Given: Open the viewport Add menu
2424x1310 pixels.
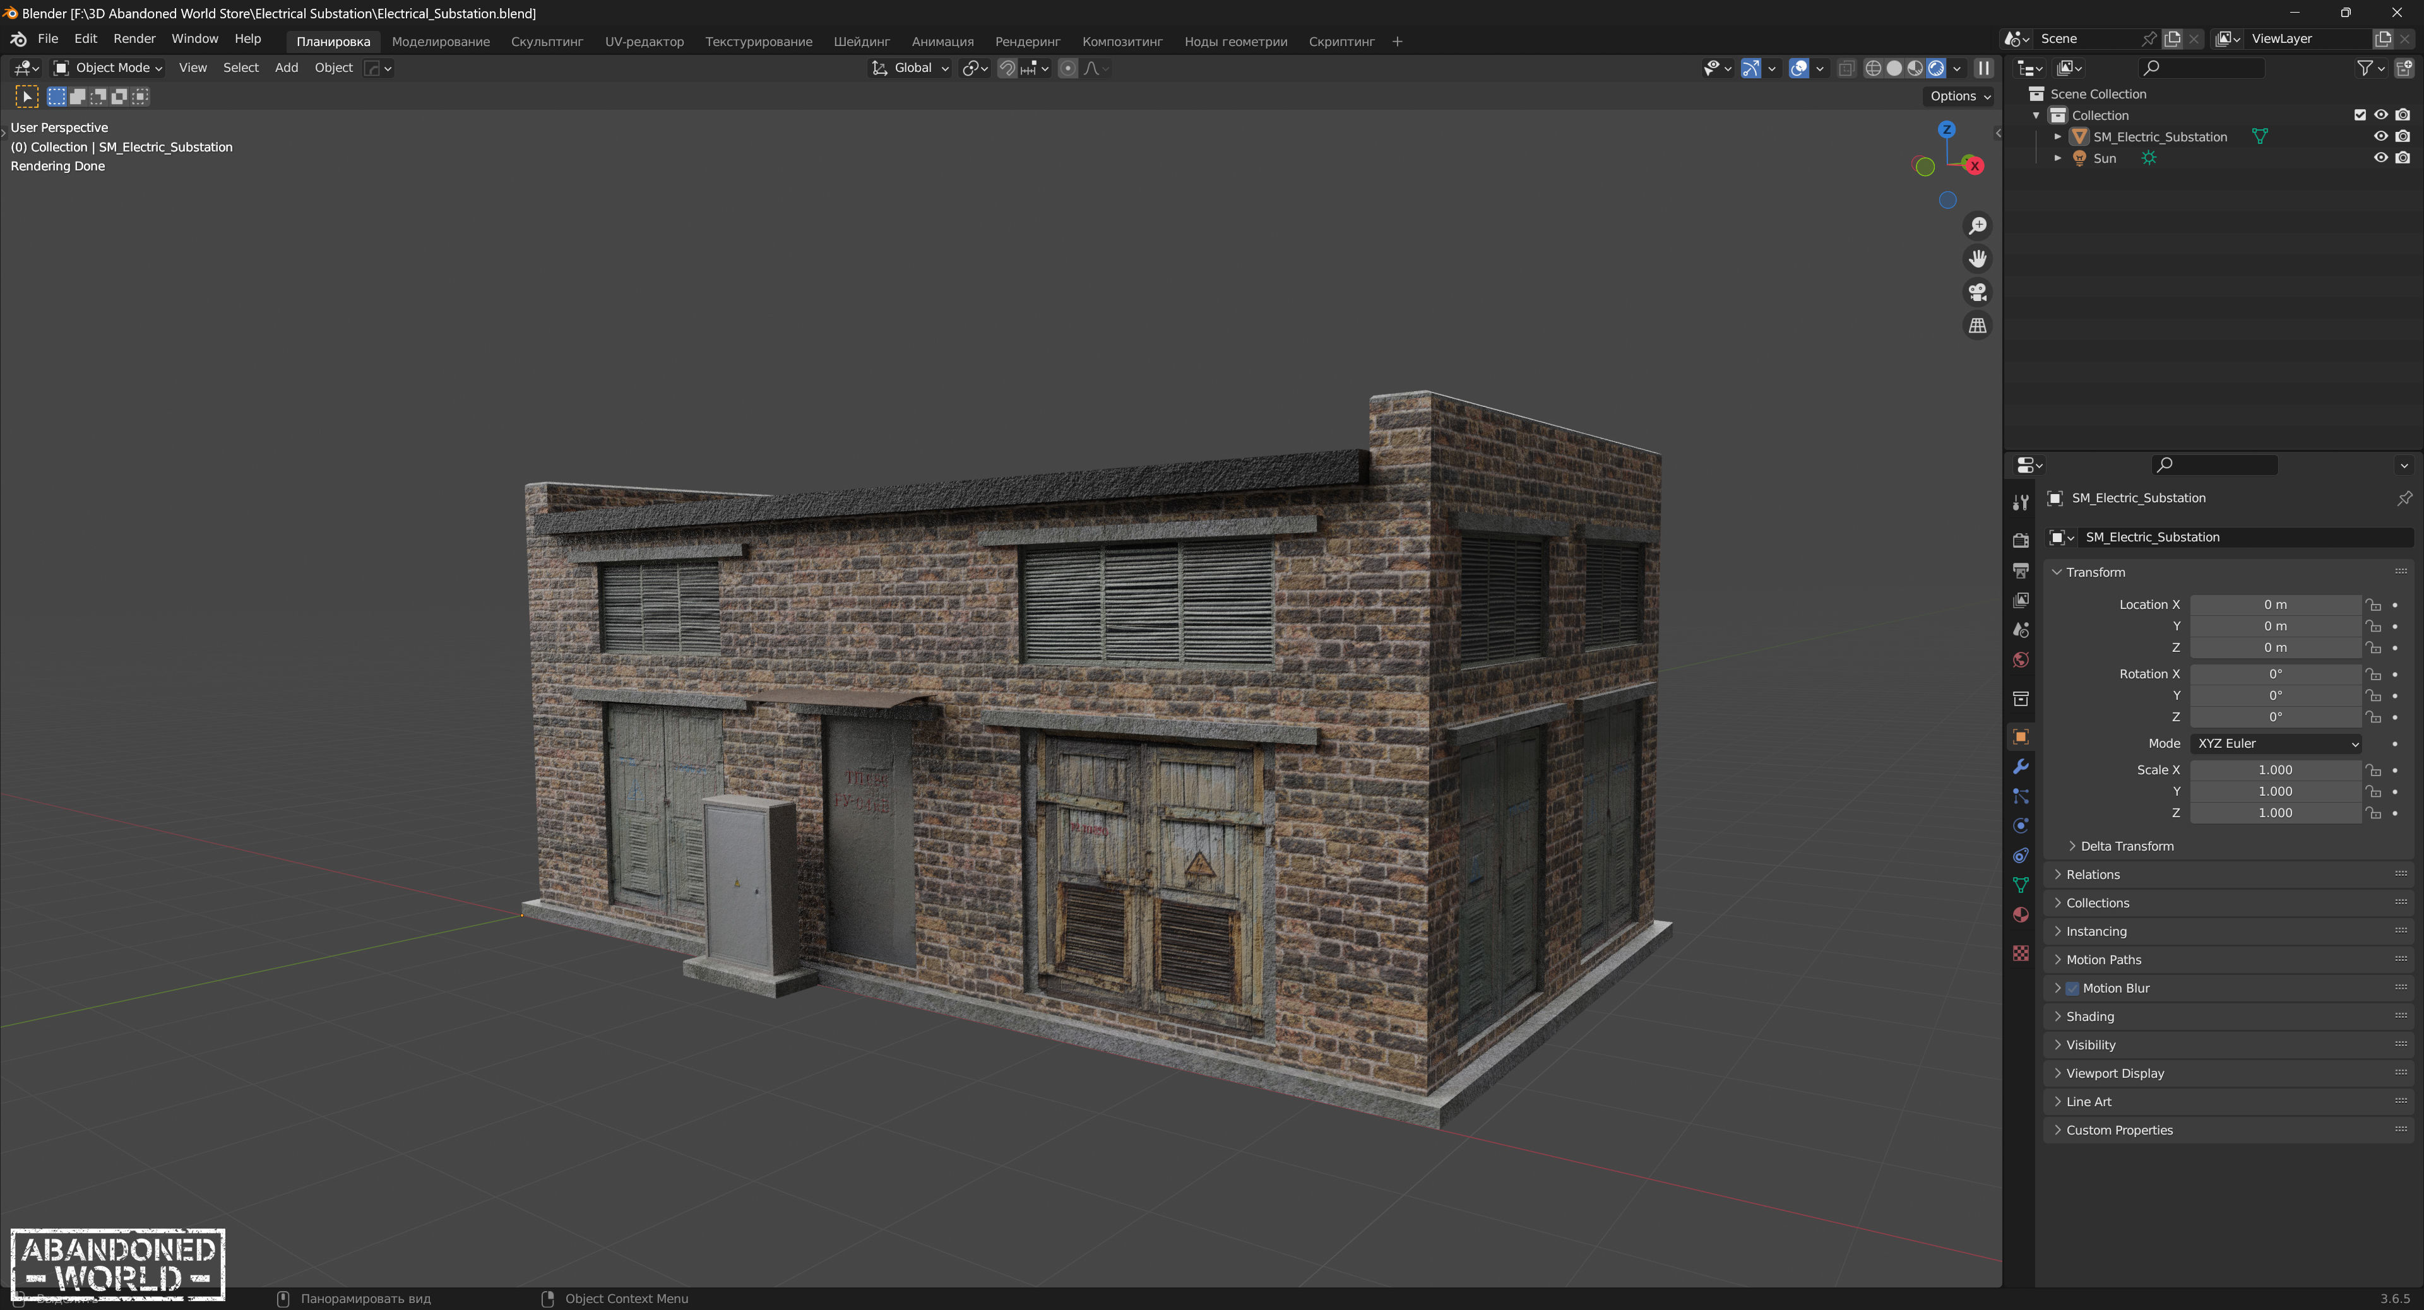Looking at the screenshot, I should pyautogui.click(x=286, y=68).
